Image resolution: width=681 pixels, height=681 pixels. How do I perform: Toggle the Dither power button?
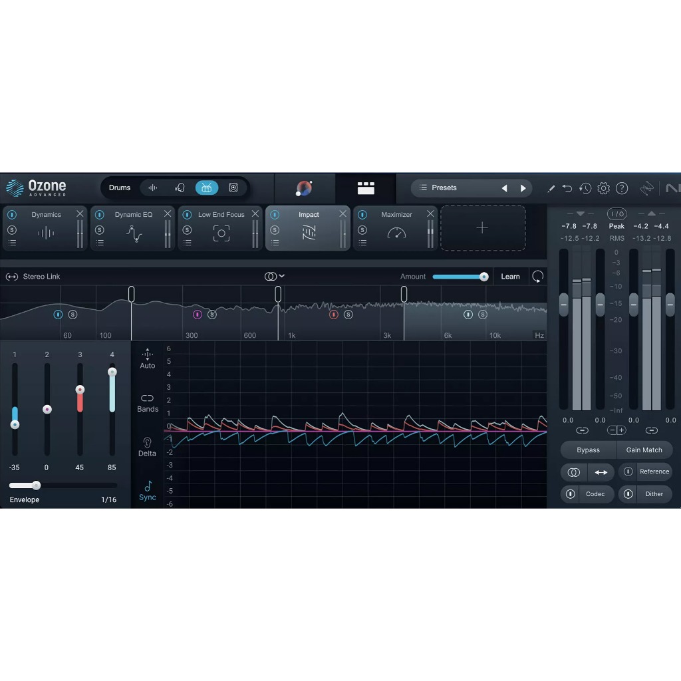coord(628,494)
